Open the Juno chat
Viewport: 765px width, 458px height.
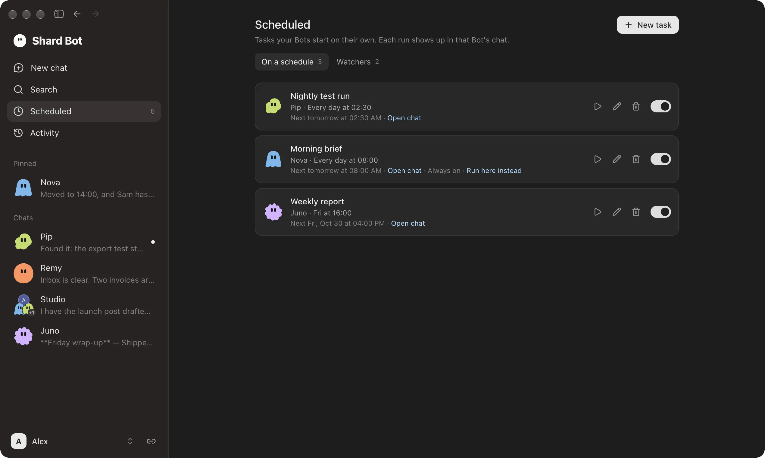pos(84,336)
